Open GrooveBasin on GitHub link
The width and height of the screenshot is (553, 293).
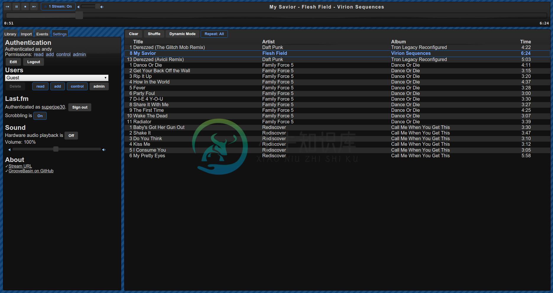pos(31,171)
